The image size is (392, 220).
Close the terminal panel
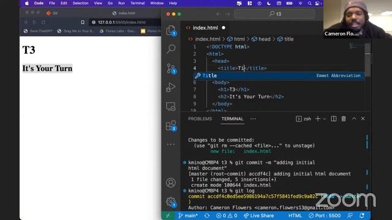pos(363,119)
